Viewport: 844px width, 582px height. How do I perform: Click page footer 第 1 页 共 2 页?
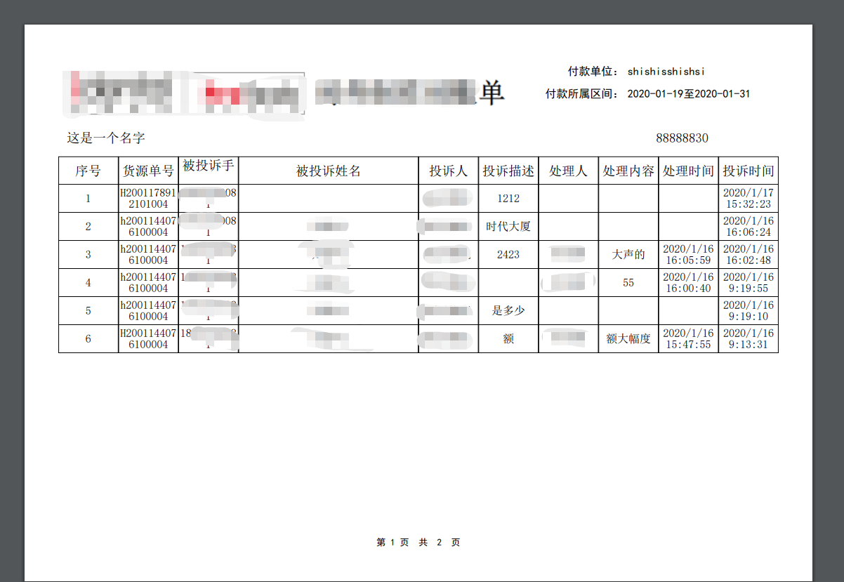pos(418,543)
